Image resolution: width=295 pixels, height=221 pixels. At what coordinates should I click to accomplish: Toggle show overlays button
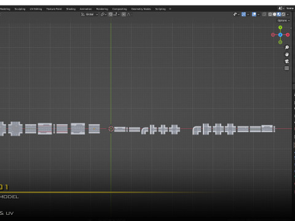[x=254, y=14]
